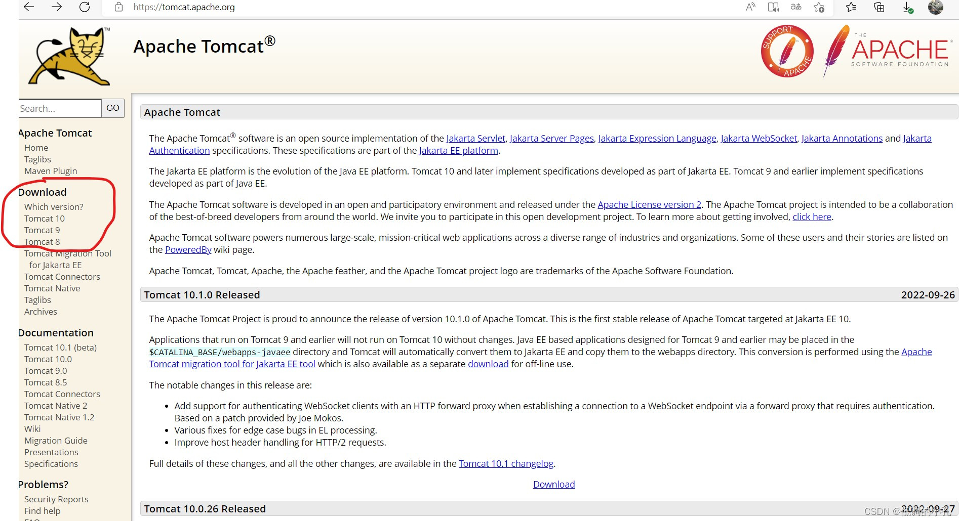Focus the Search... input box
This screenshot has height=521, width=959.
tap(60, 108)
